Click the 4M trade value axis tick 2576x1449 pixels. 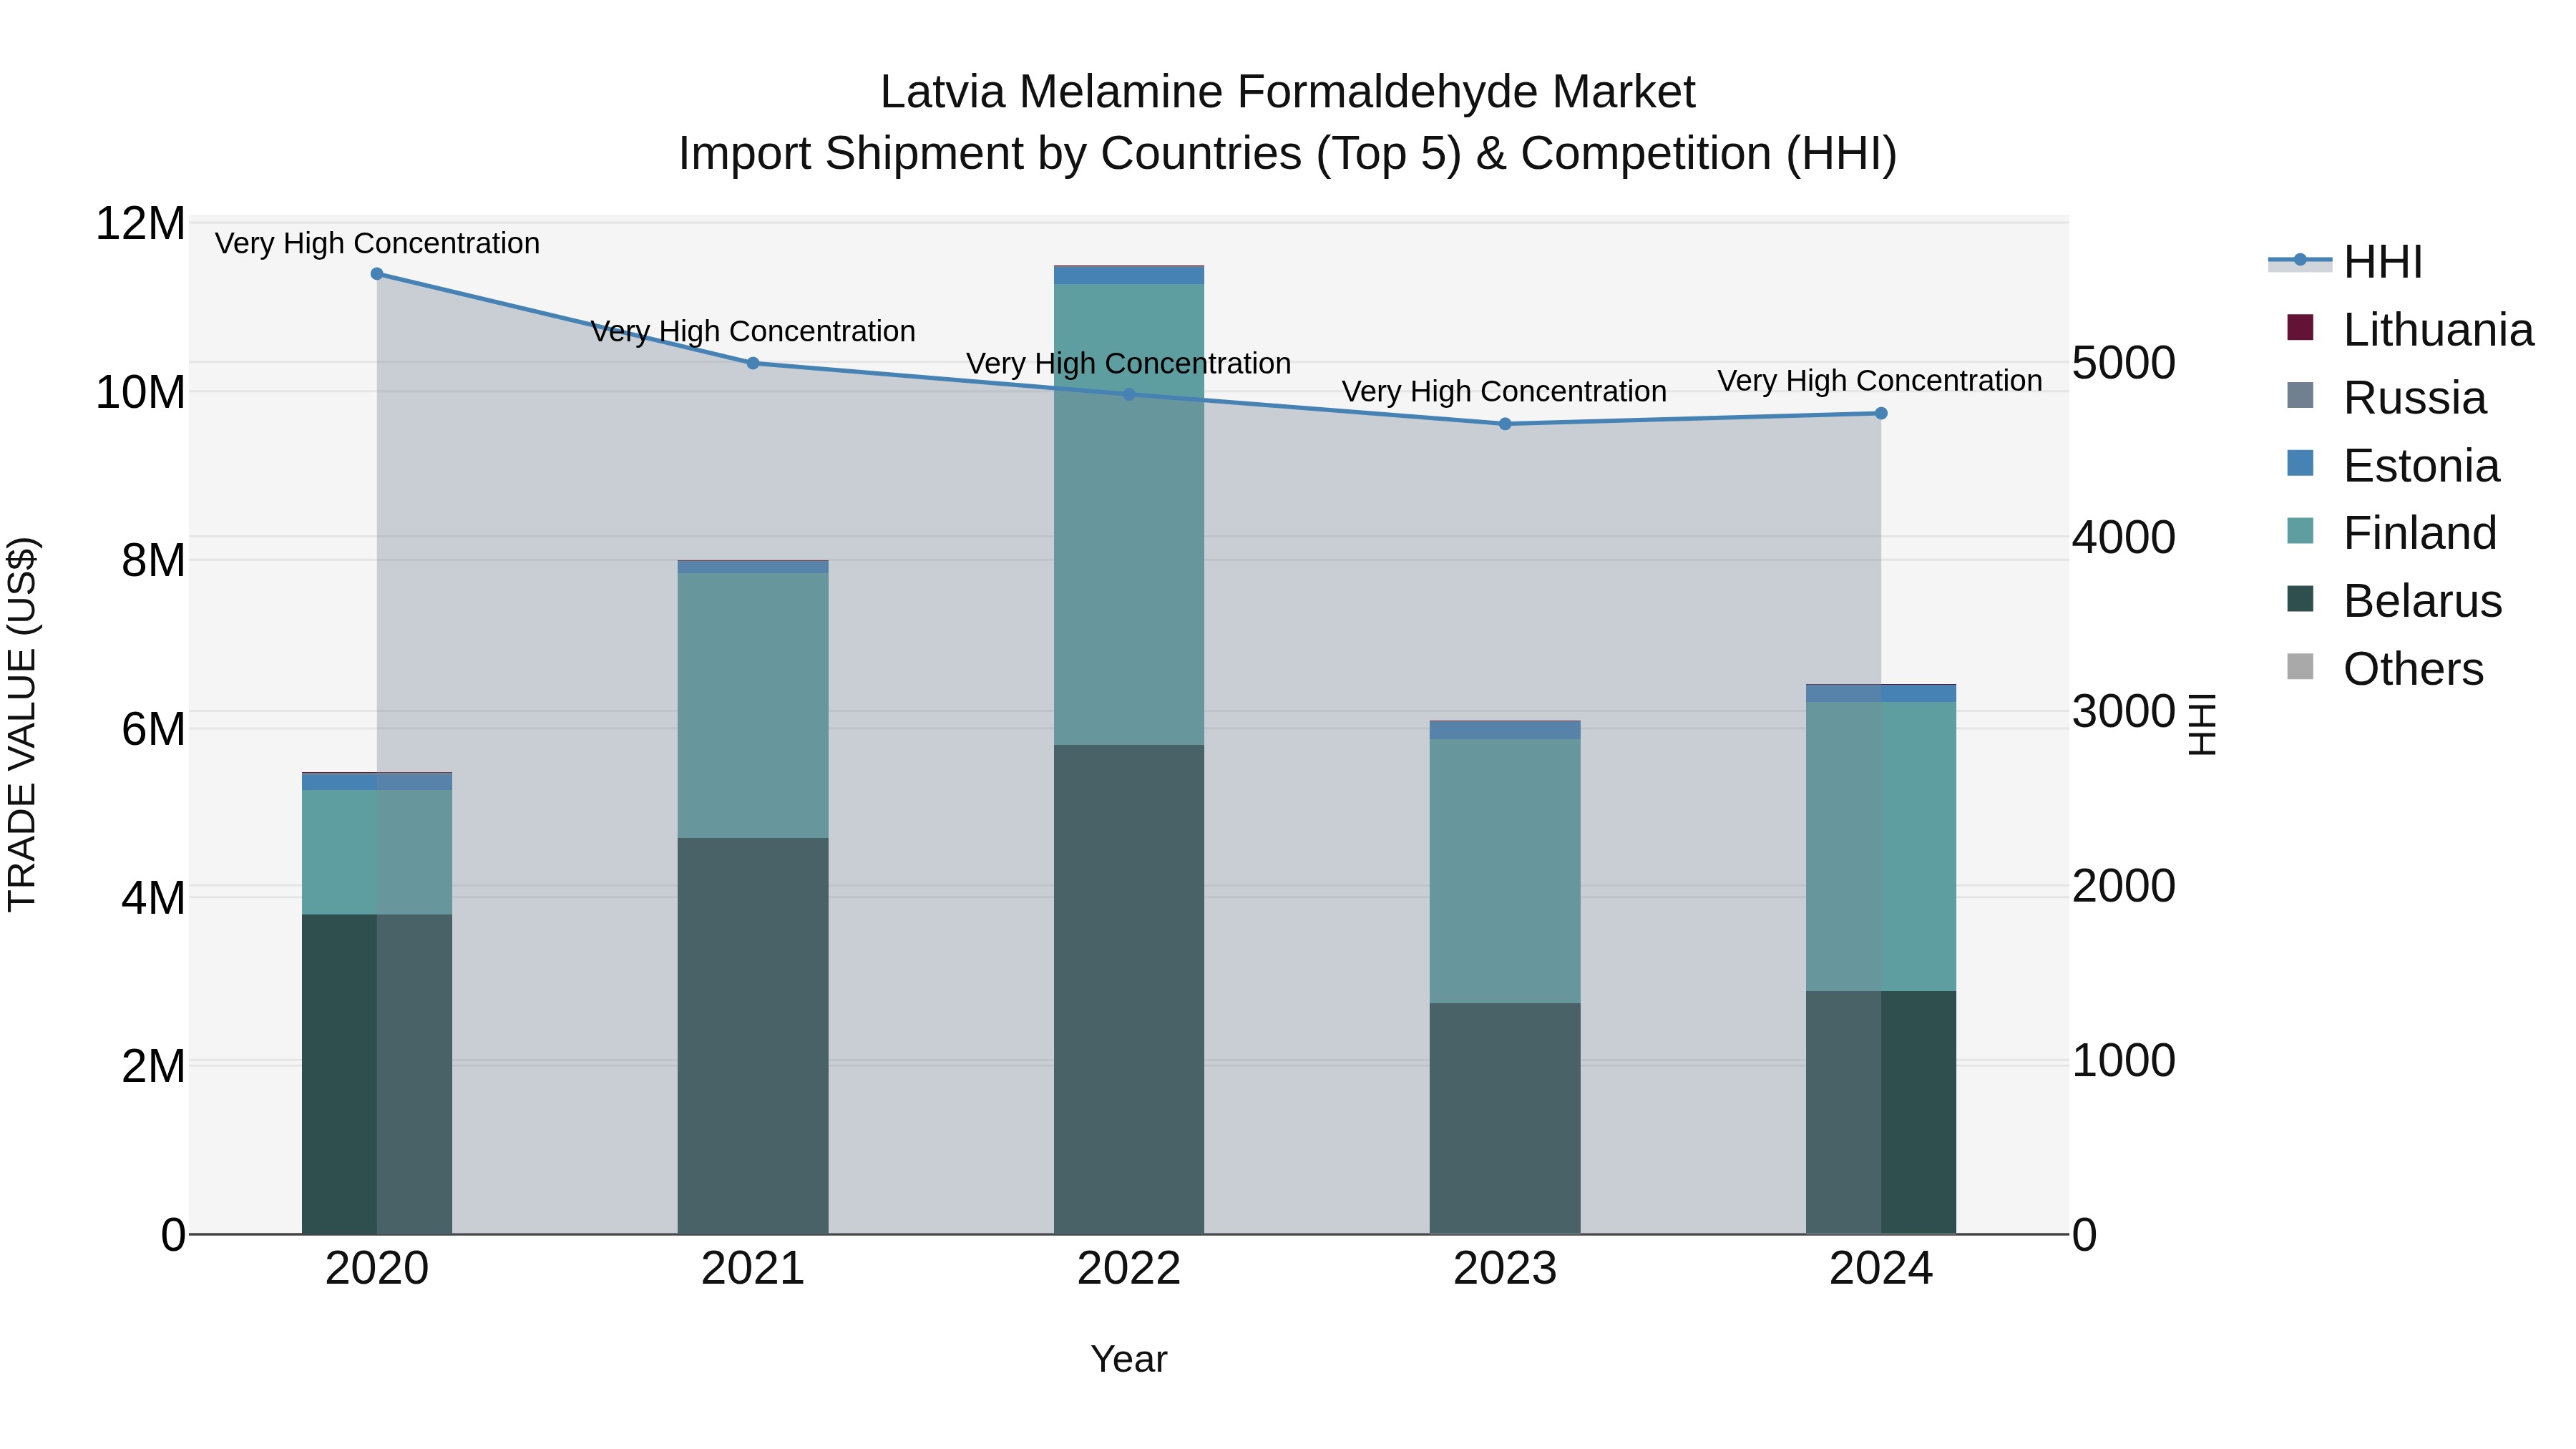coord(153,898)
